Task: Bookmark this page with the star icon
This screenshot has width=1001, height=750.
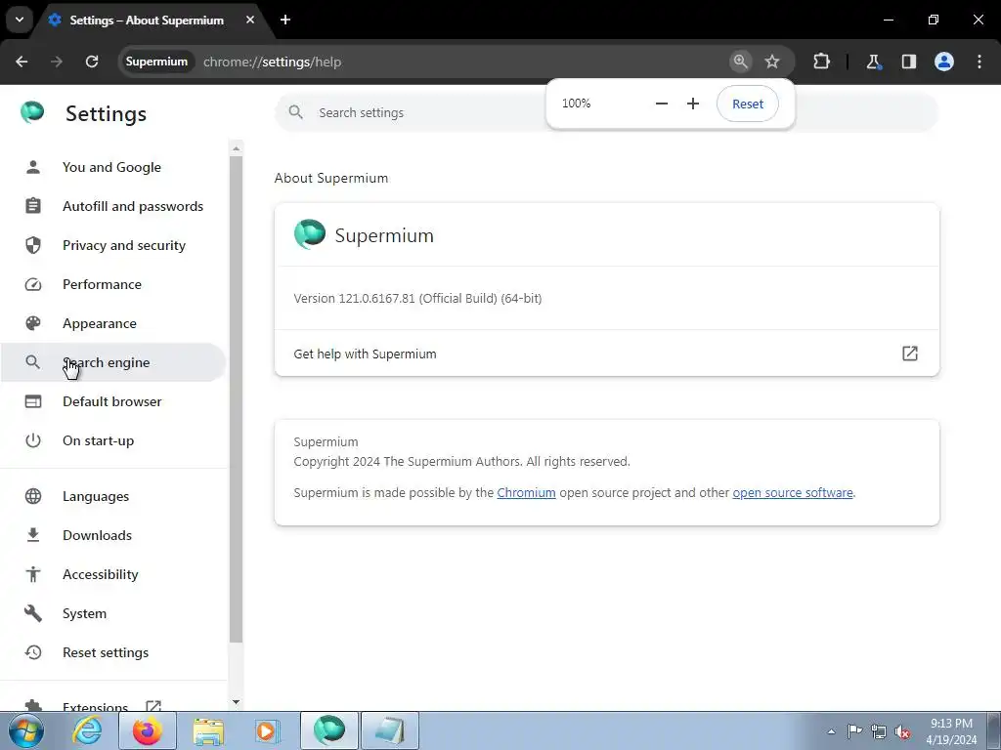Action: [x=772, y=62]
